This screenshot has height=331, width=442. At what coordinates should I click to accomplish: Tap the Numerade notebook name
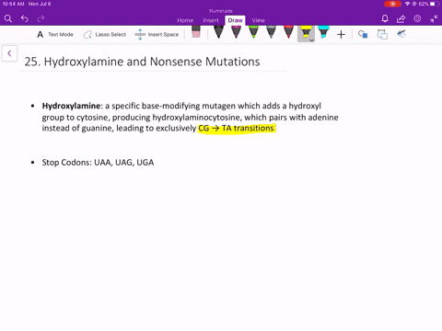[221, 11]
